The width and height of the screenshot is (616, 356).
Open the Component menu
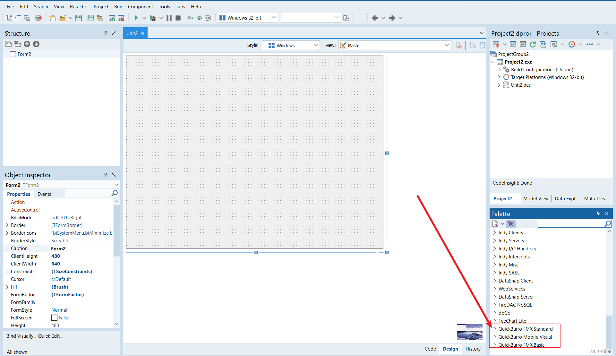(140, 6)
